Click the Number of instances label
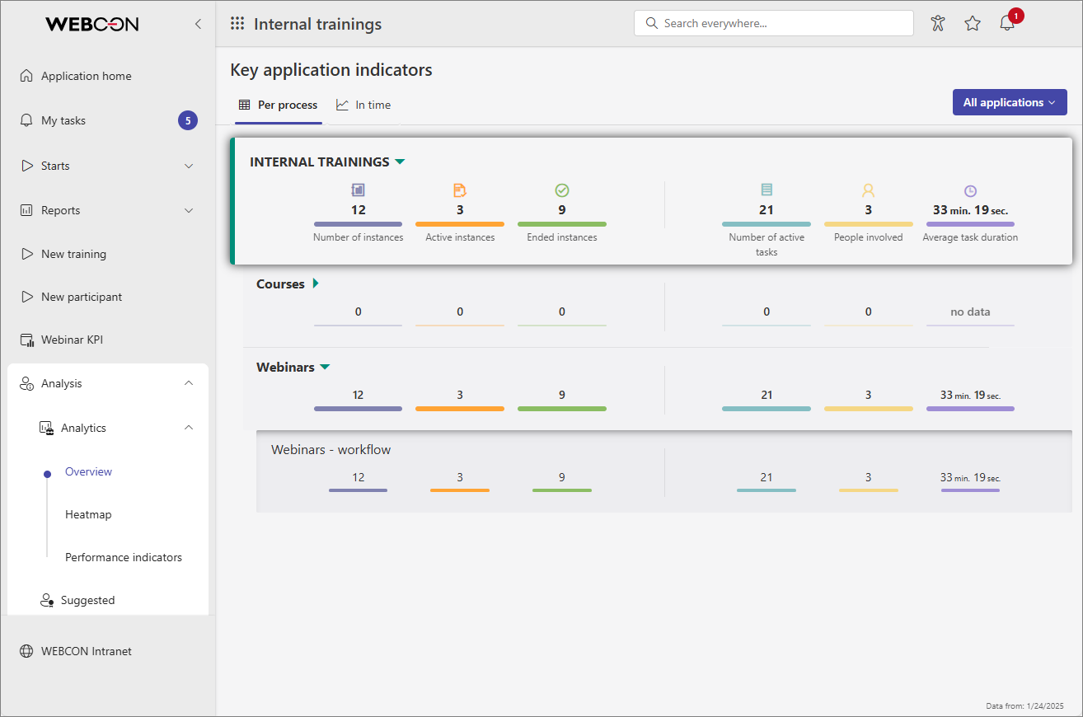1083x717 pixels. (359, 237)
